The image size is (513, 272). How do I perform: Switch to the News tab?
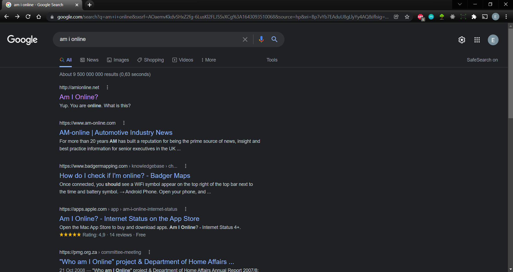pos(89,60)
